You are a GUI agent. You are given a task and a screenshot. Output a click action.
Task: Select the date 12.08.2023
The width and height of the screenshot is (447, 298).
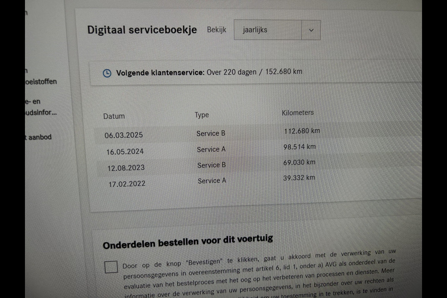126,168
